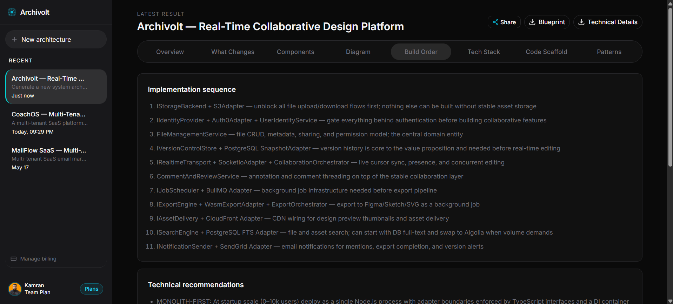Image resolution: width=673 pixels, height=304 pixels.
Task: Open the What Changes tab
Action: pyautogui.click(x=233, y=52)
